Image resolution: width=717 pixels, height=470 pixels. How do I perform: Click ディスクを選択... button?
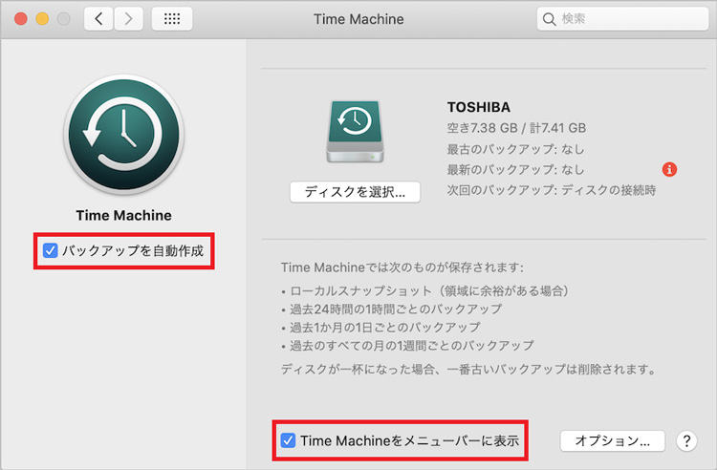coord(355,192)
